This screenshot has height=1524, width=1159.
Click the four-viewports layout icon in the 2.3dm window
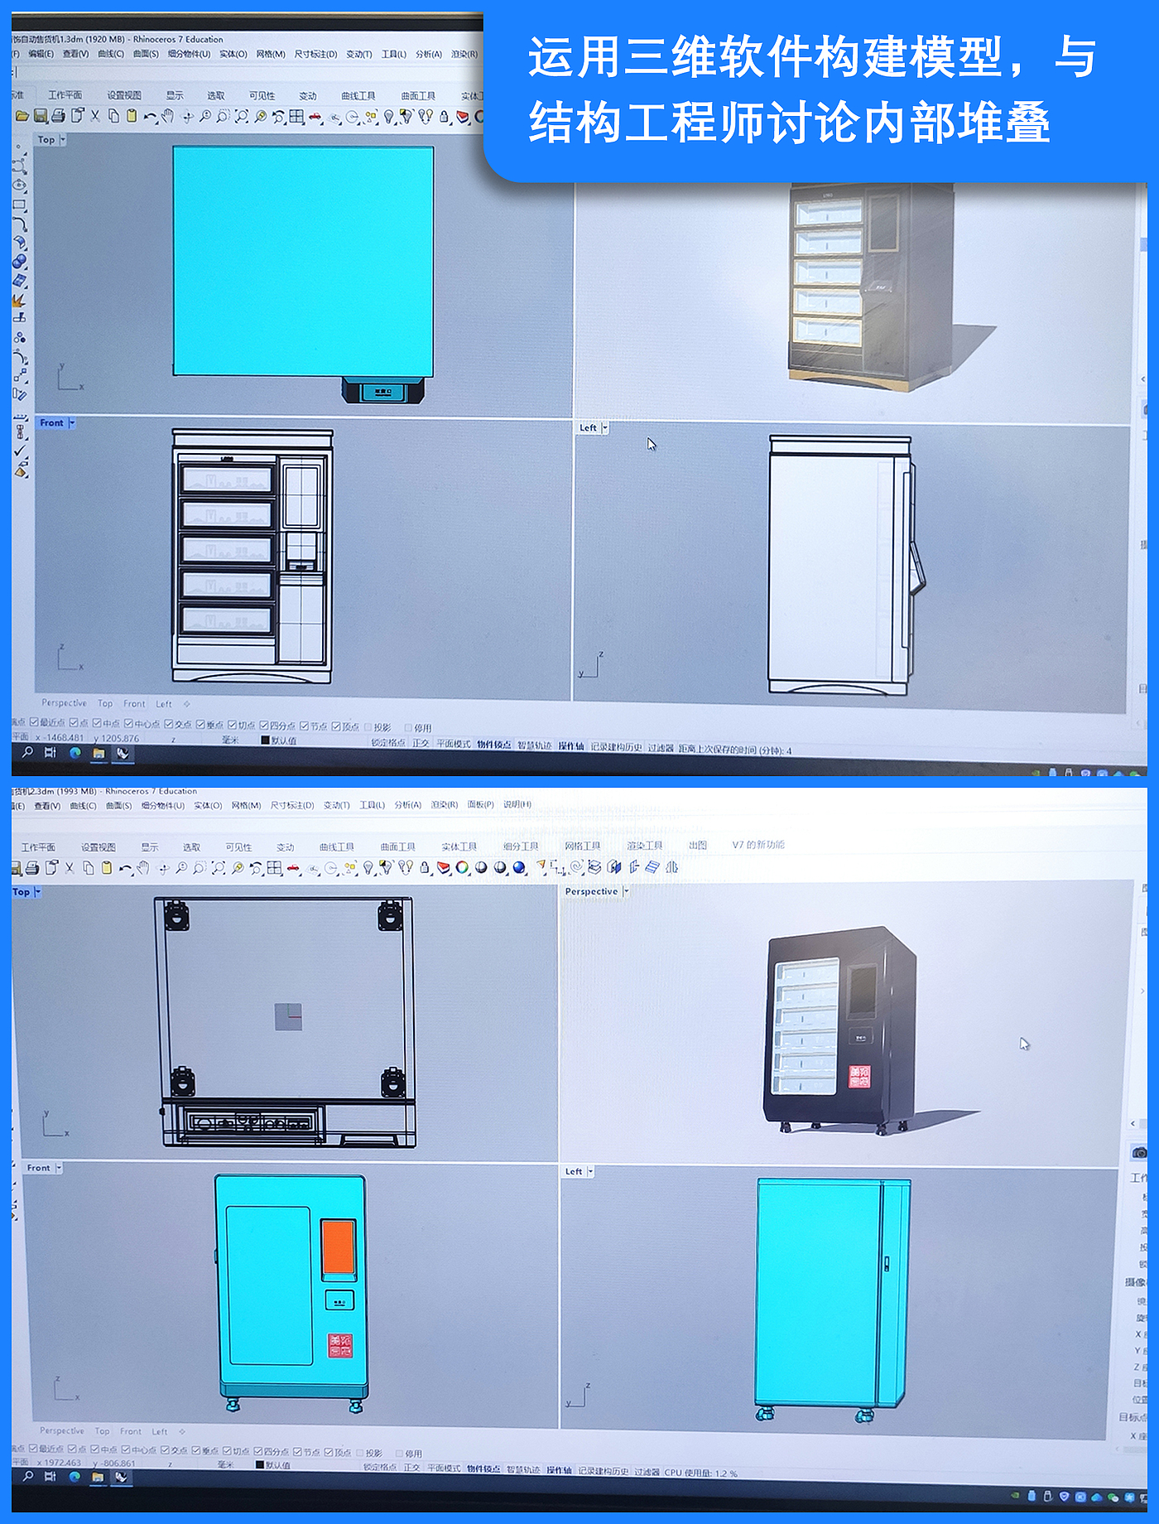[274, 868]
